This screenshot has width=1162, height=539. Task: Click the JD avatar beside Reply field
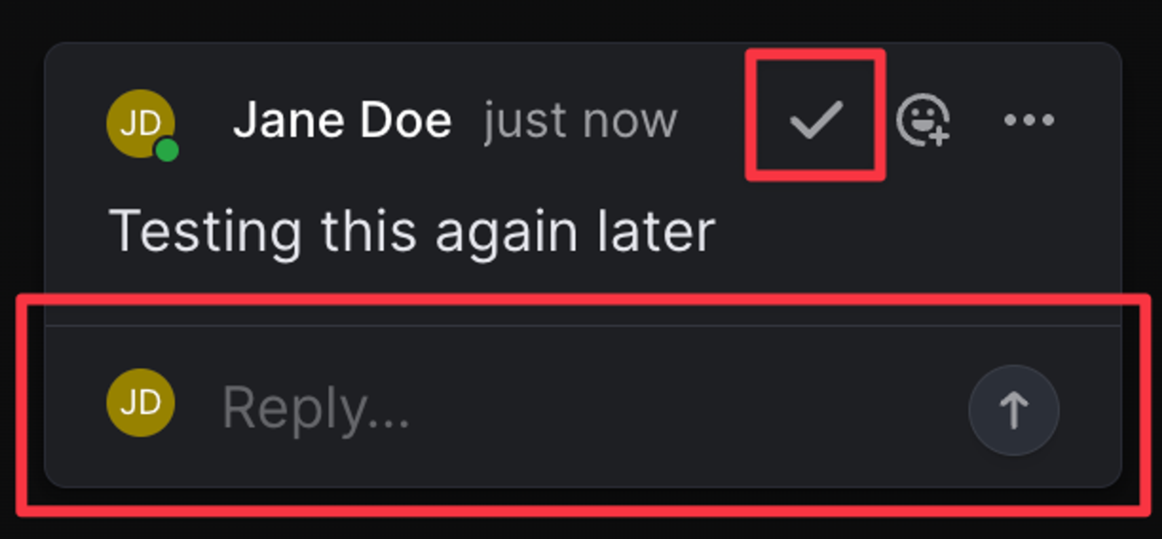pyautogui.click(x=141, y=403)
